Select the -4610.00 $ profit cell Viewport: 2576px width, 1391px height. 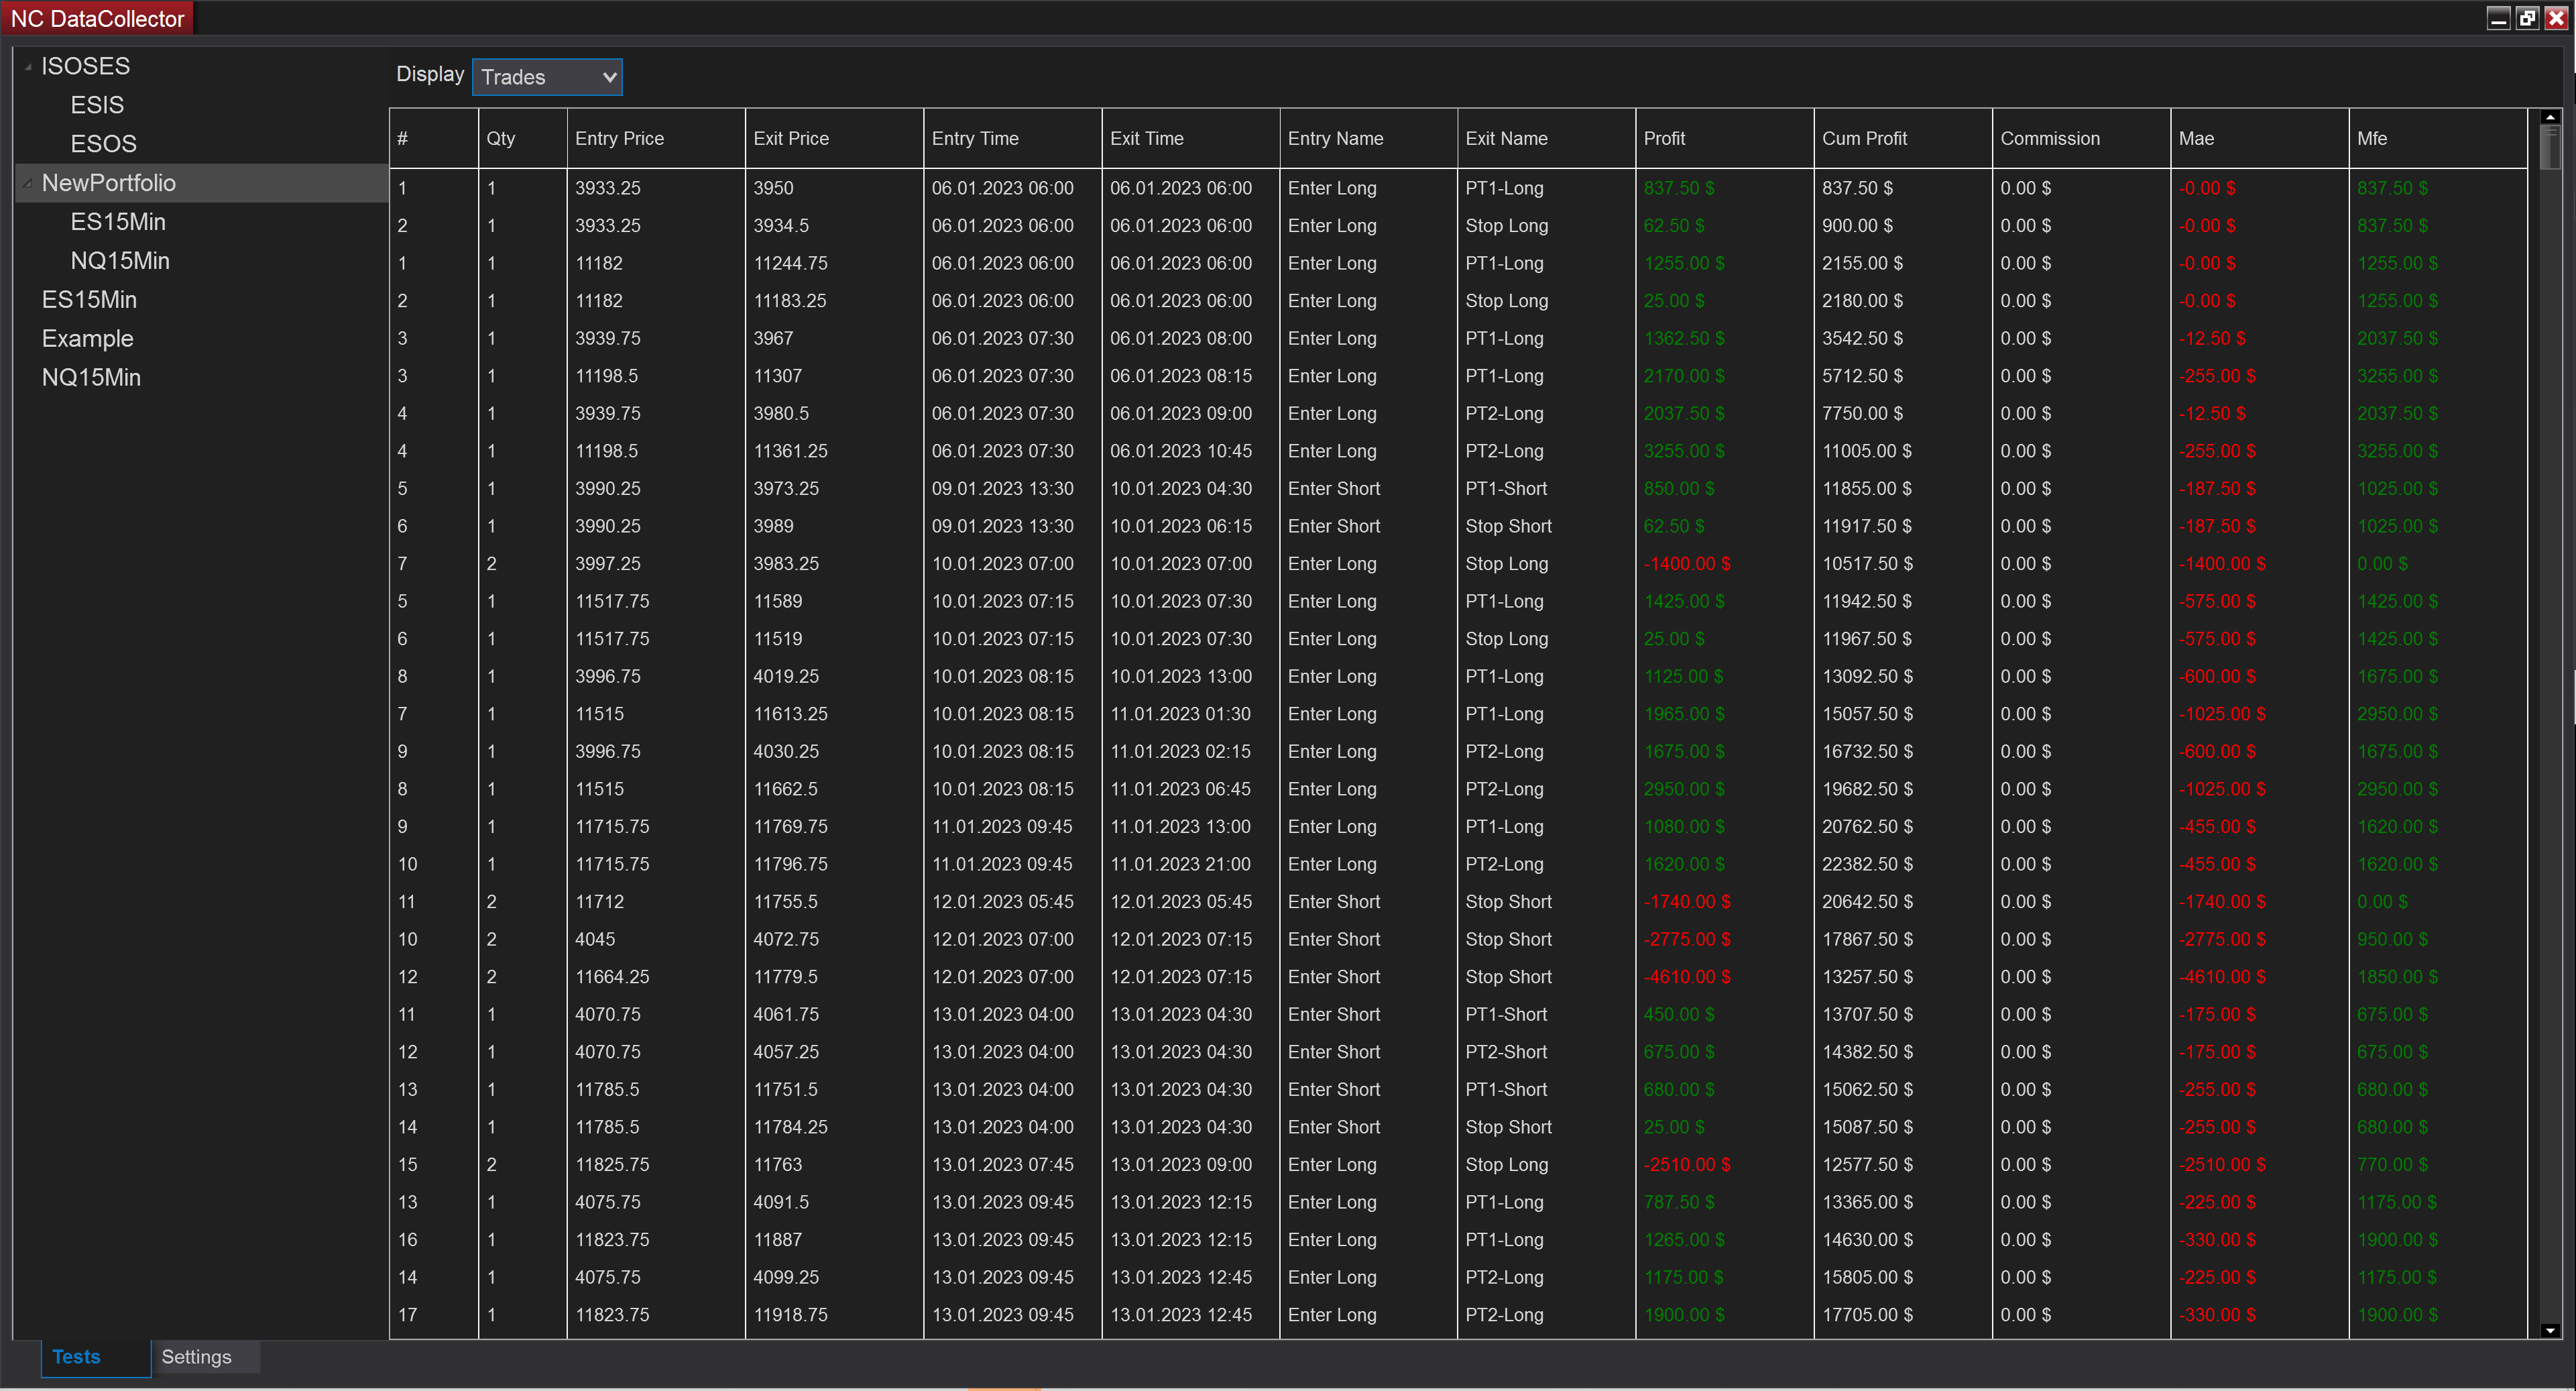(1686, 977)
